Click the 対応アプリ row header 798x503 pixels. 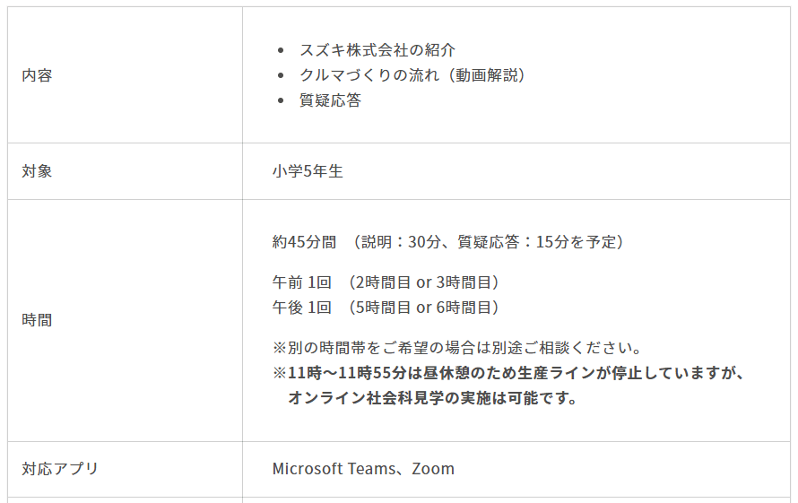point(60,468)
